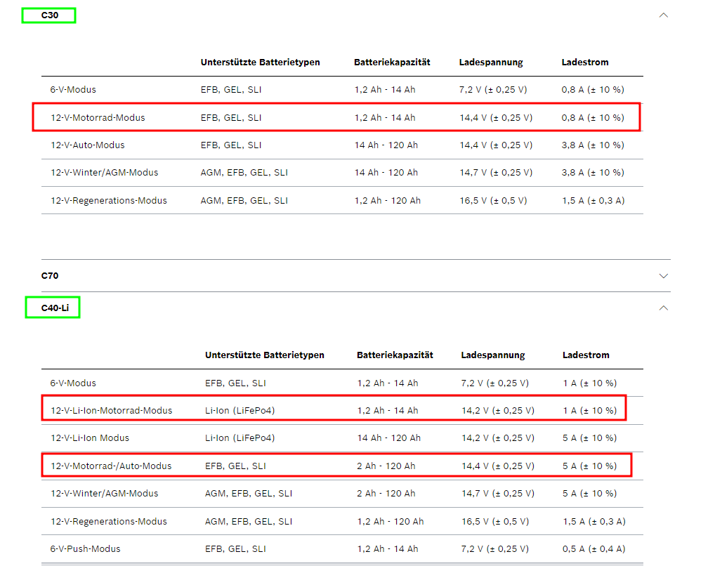Click '1 A (± 10 %)' in C40-Li 6-V-Modus row

[590, 383]
